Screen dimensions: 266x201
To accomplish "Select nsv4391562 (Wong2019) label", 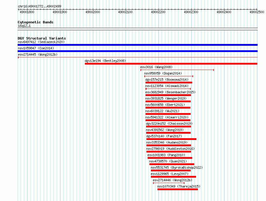I will [165, 130].
